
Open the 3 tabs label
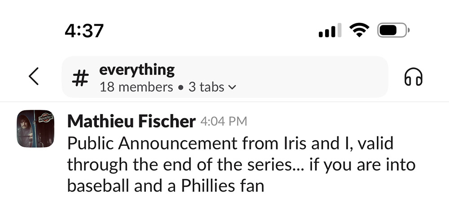point(206,87)
